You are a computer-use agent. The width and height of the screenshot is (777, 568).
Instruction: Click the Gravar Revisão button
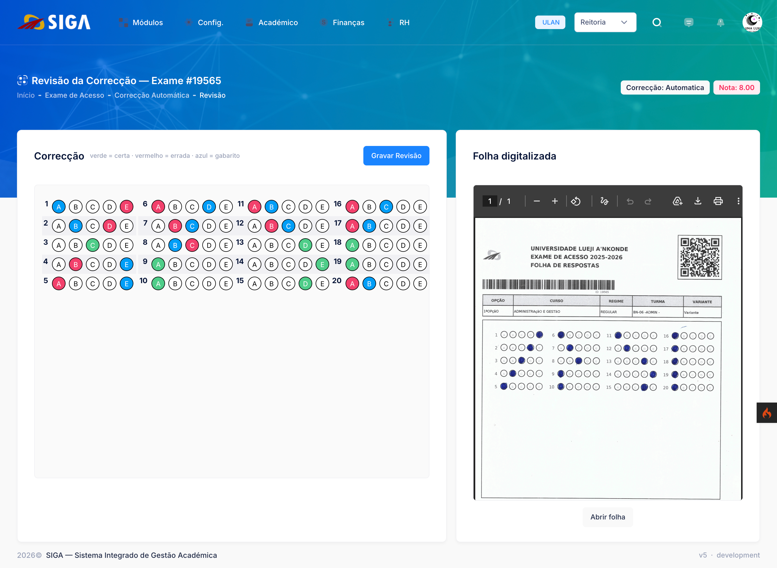pos(396,156)
